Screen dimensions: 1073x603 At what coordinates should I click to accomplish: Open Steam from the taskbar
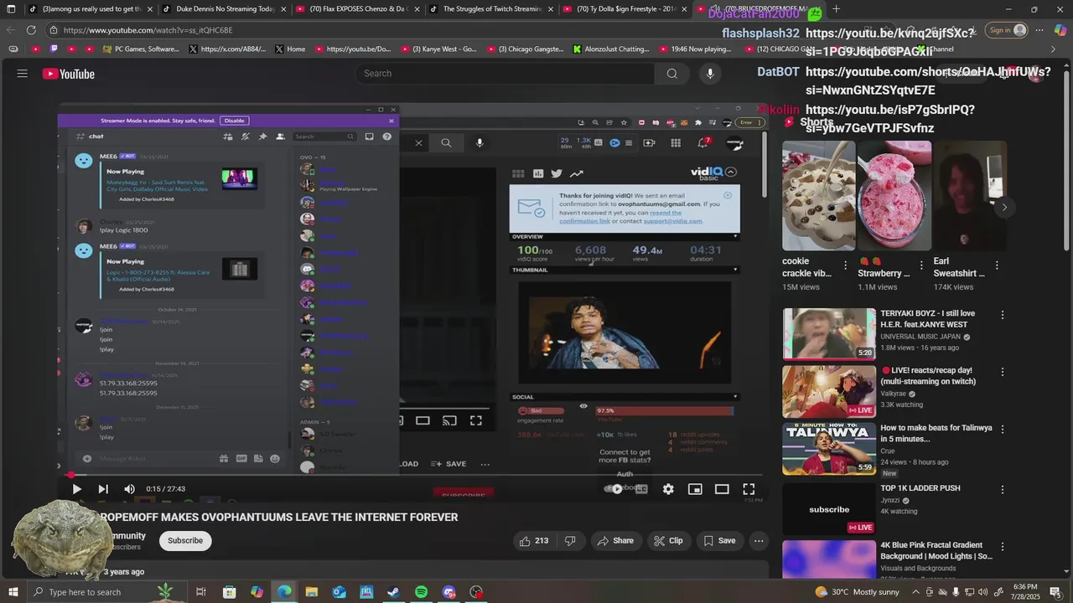394,592
